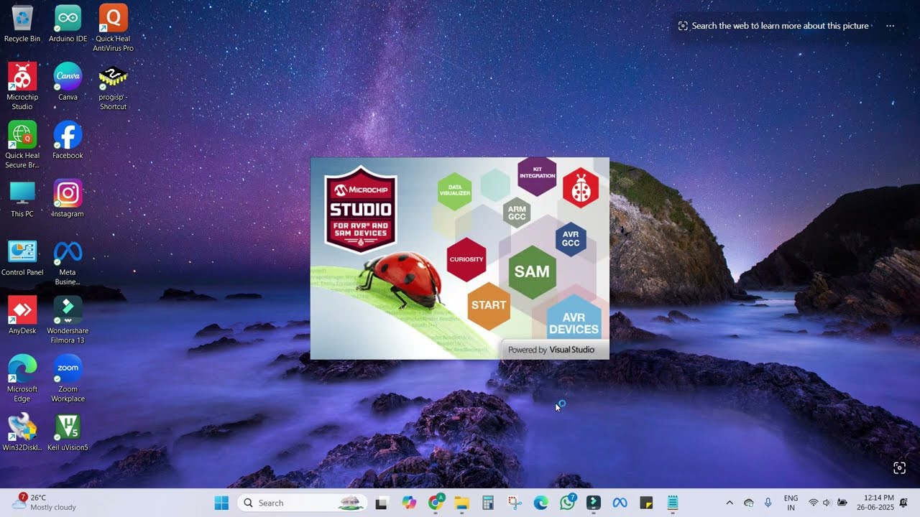Select the This PC desktop icon

pos(22,199)
